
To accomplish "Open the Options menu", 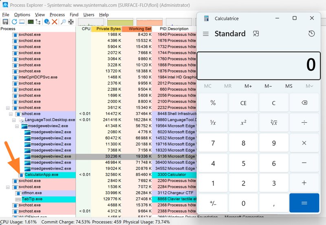I will pos(22,15).
